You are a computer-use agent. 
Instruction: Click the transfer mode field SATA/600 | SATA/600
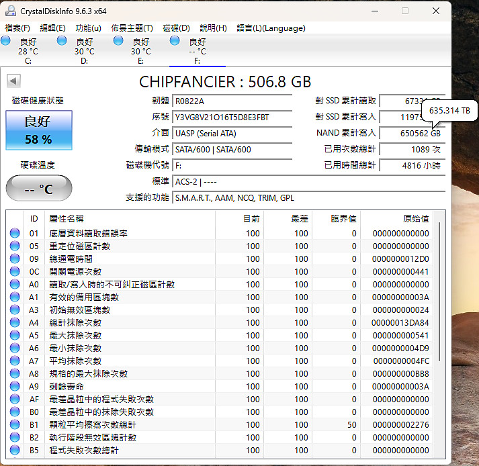coord(232,149)
